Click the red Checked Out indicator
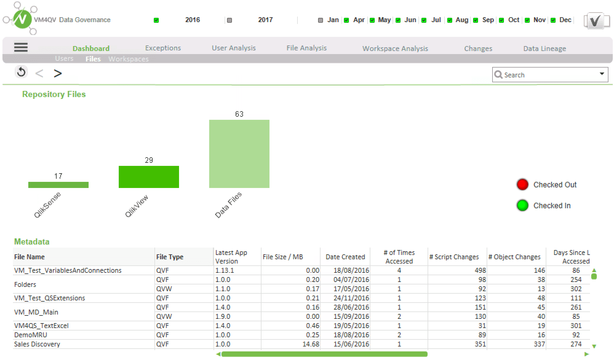Screen dimensions: 614x360 (x=522, y=184)
